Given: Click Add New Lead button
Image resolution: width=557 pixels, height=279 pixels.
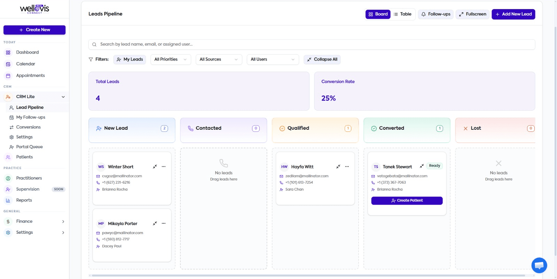Looking at the screenshot, I should pos(513,14).
